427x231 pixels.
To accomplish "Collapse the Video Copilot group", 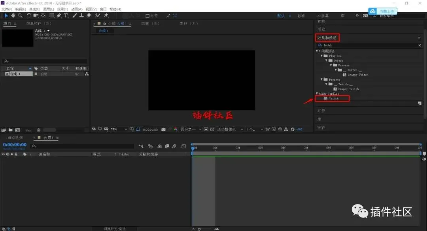I will tap(317, 94).
